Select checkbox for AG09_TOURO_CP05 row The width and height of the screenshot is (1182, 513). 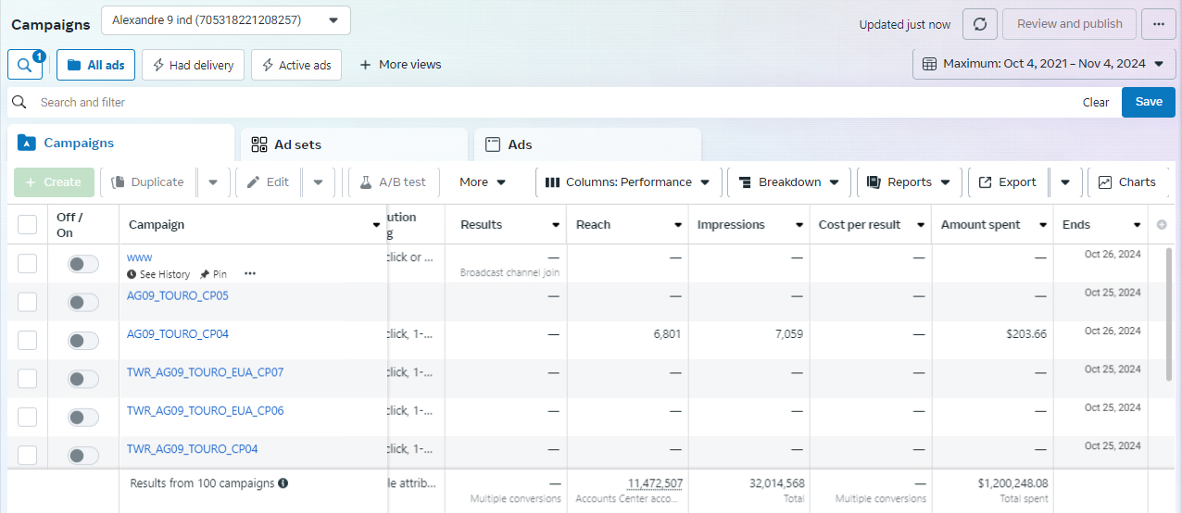(28, 302)
